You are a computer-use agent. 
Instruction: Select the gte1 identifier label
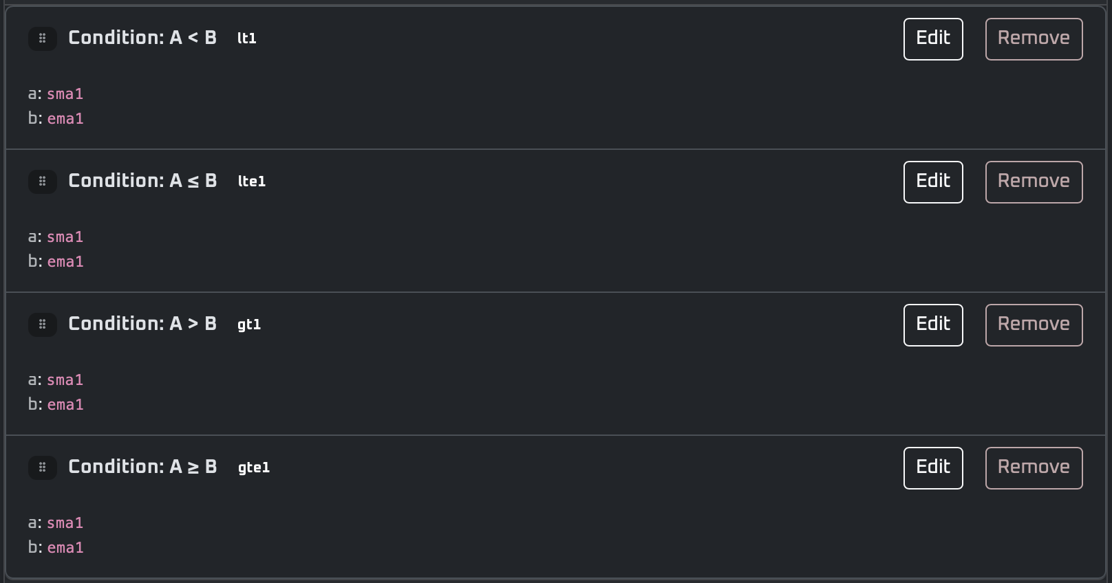[x=253, y=467]
